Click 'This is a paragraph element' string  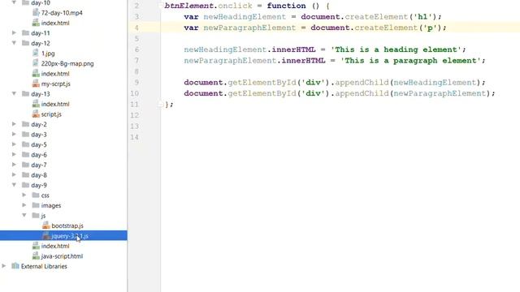click(410, 60)
